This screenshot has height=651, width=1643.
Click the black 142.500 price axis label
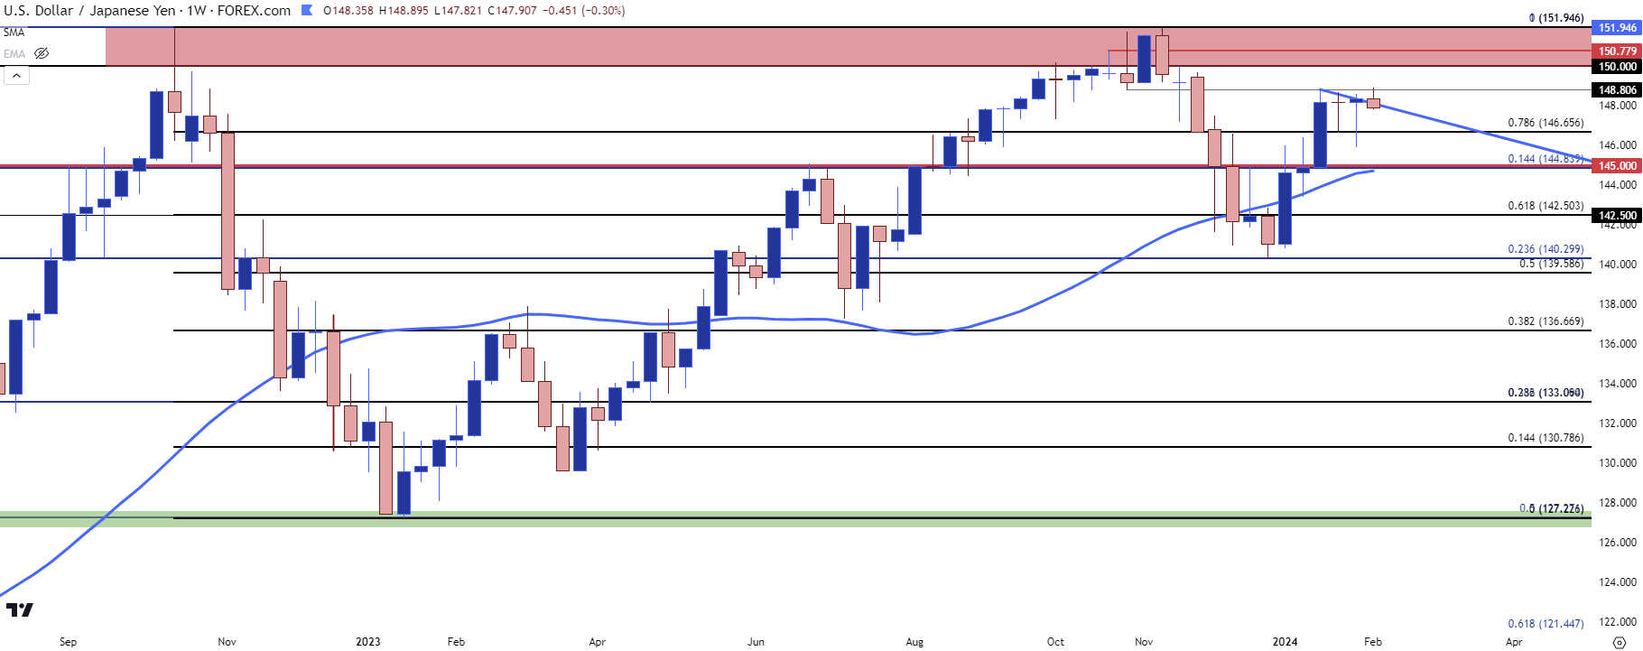pos(1617,216)
